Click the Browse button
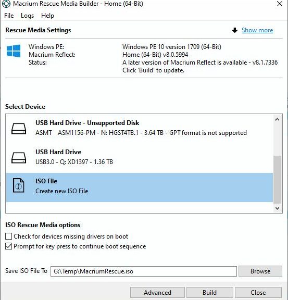Image resolution: width=288 pixels, height=300 pixels. click(x=260, y=271)
